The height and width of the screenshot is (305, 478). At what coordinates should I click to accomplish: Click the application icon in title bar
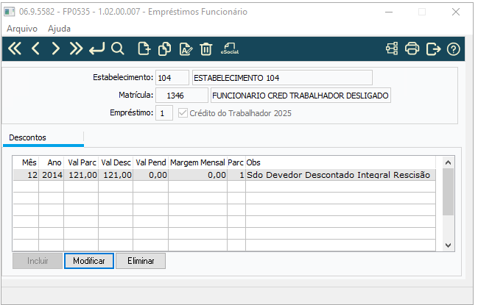9,12
